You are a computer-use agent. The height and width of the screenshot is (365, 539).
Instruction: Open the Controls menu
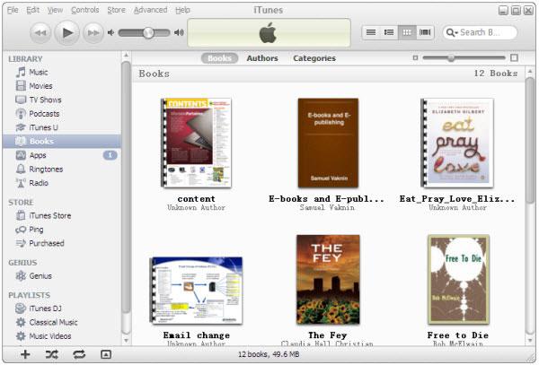pyautogui.click(x=85, y=10)
